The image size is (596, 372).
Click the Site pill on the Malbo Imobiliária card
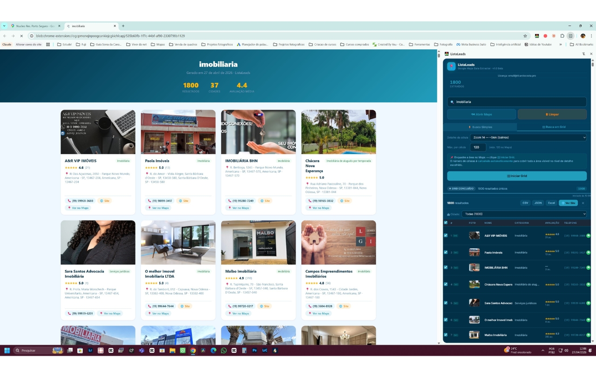(x=264, y=306)
